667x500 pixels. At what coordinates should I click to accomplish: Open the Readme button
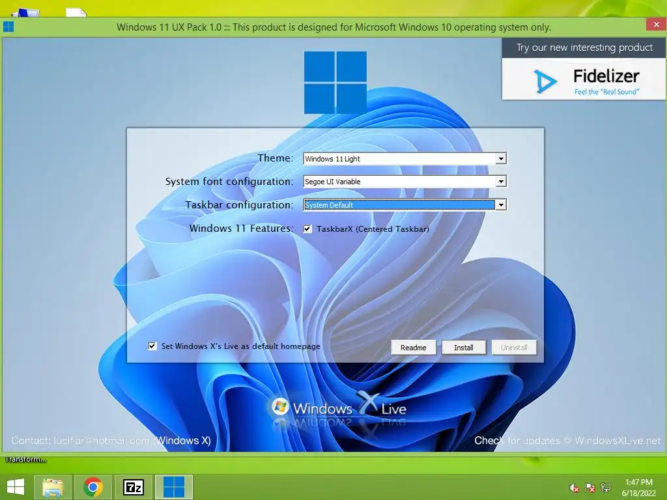pos(414,348)
